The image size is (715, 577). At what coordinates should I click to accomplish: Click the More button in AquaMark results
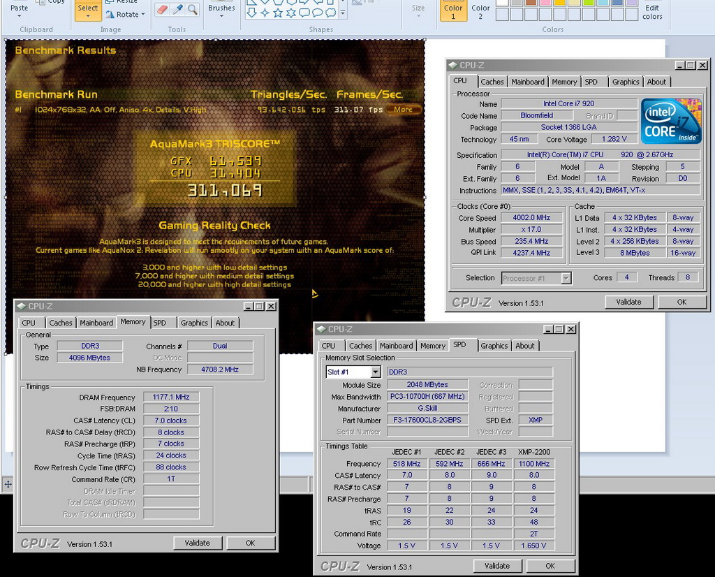click(x=403, y=110)
